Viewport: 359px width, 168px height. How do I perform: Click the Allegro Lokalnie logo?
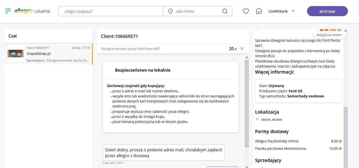32,11
